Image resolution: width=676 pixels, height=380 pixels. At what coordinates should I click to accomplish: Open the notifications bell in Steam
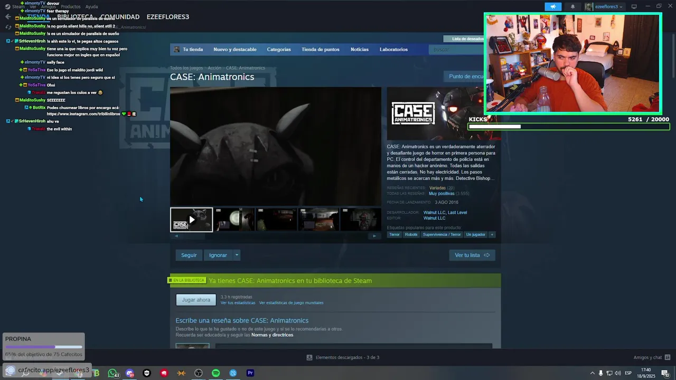pyautogui.click(x=572, y=7)
